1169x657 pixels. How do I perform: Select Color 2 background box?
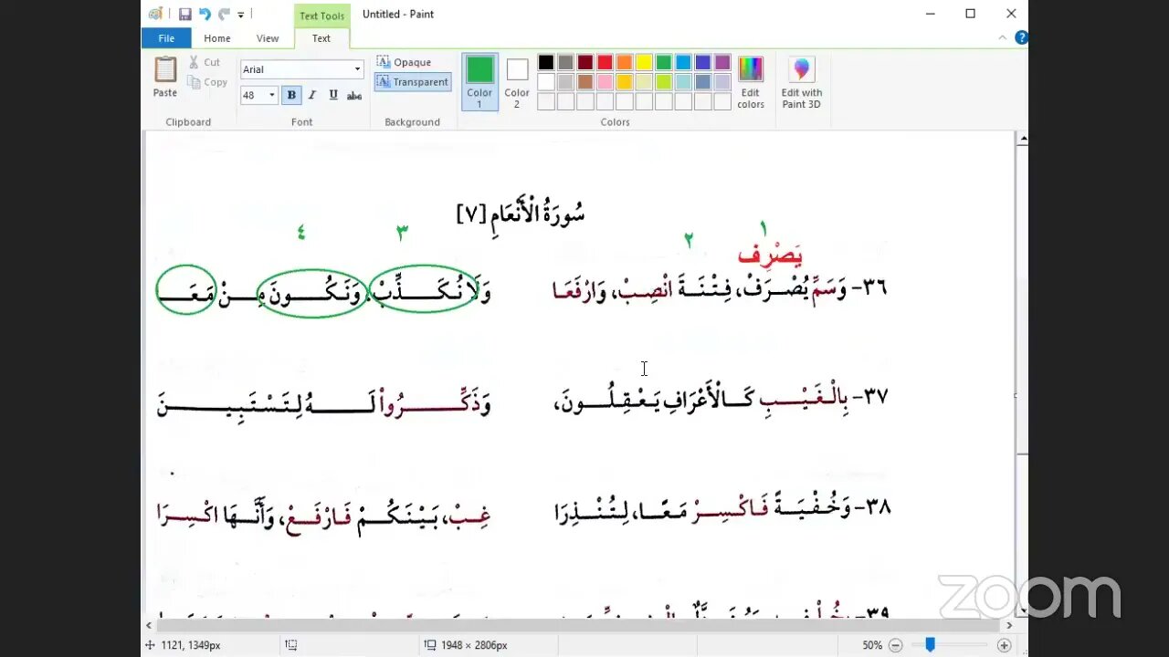click(x=517, y=81)
